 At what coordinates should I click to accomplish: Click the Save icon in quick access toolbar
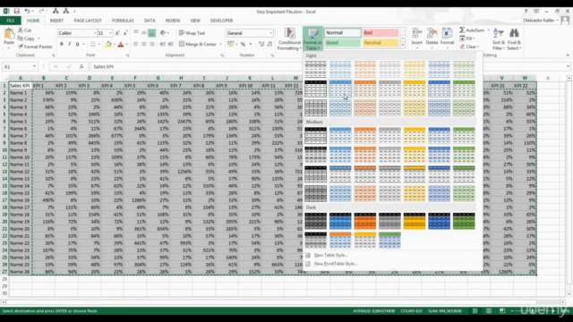pyautogui.click(x=16, y=12)
